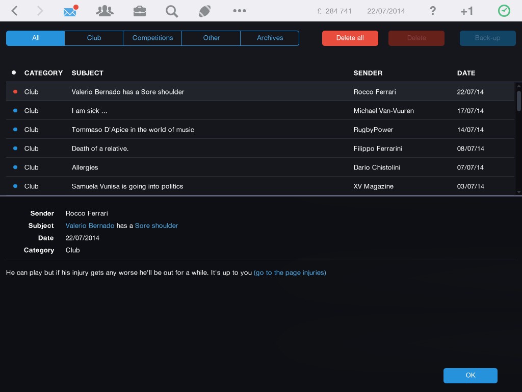Screen dimensions: 522x392
Task: Open the briefcase management icon
Action: 139,11
